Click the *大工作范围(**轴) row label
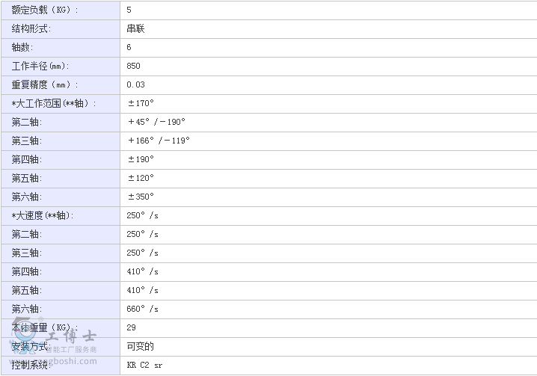This screenshot has width=537, height=376. (x=54, y=103)
